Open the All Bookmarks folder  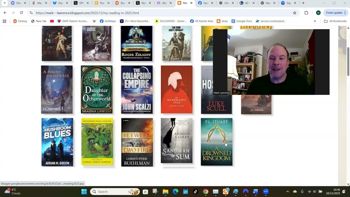[335, 21]
